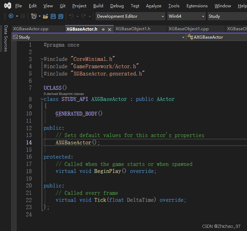Click the Redo arrow icon
247x231 pixels.
[x=83, y=16]
